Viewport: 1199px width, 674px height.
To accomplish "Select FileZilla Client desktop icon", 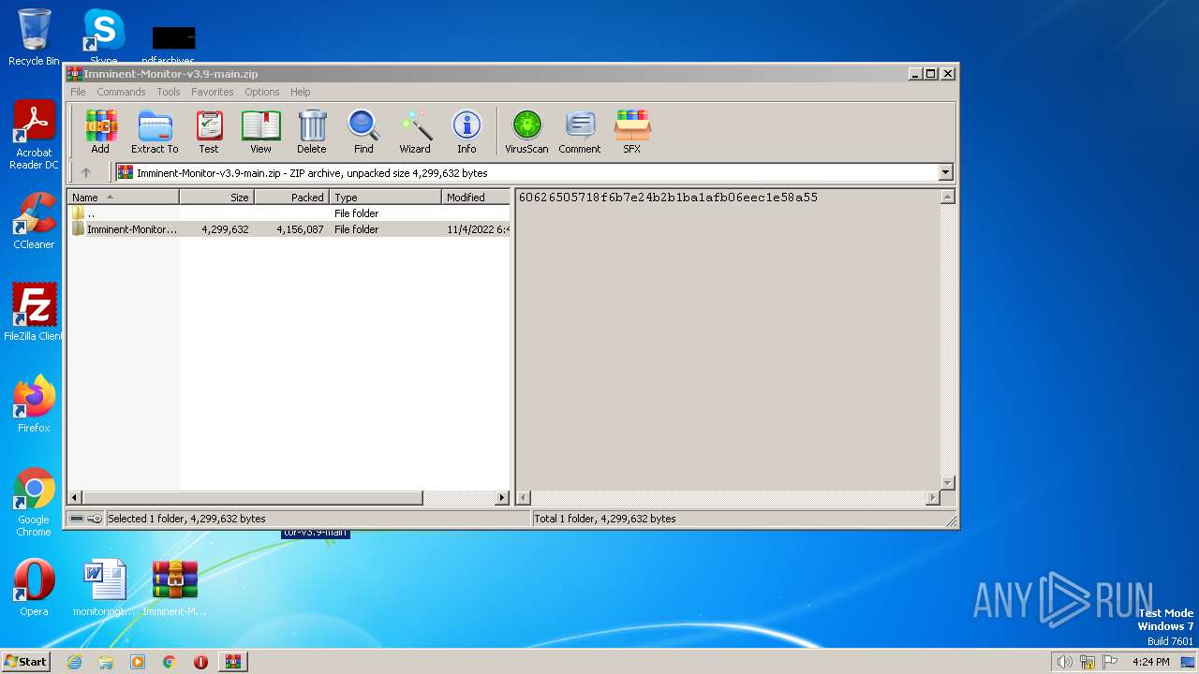I will tap(34, 312).
